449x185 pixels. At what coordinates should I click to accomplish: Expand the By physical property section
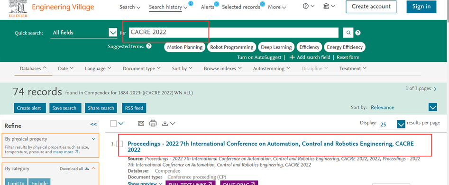(x=93, y=139)
